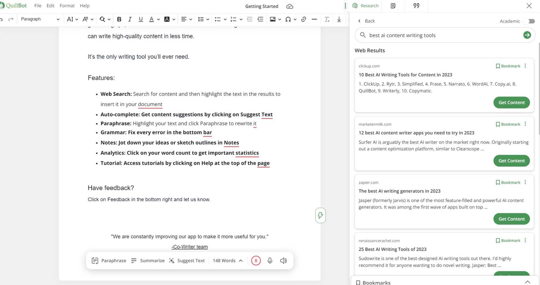
Task: Open the highlight color dropdown arrow
Action: click(174, 19)
